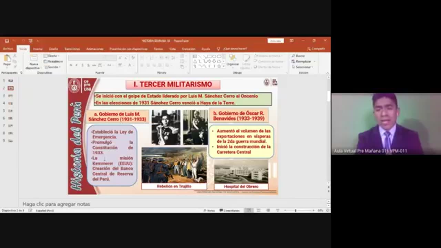Image resolution: width=441 pixels, height=248 pixels.
Task: Click the Pegar paste clipboard icon
Action: point(7,58)
